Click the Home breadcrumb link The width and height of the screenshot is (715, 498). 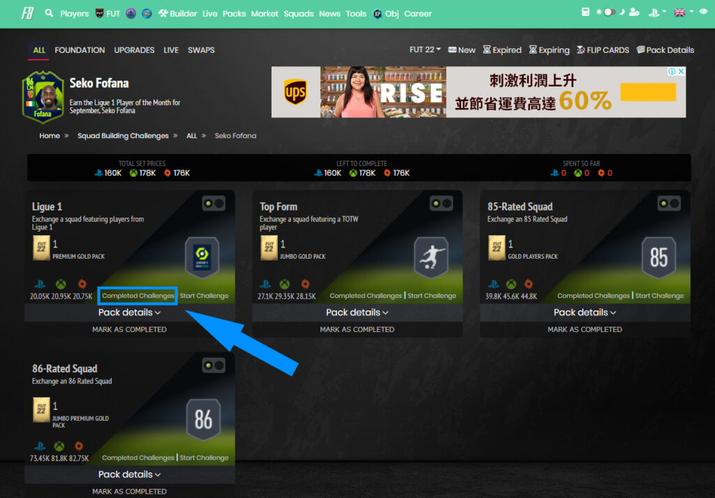tap(50, 136)
